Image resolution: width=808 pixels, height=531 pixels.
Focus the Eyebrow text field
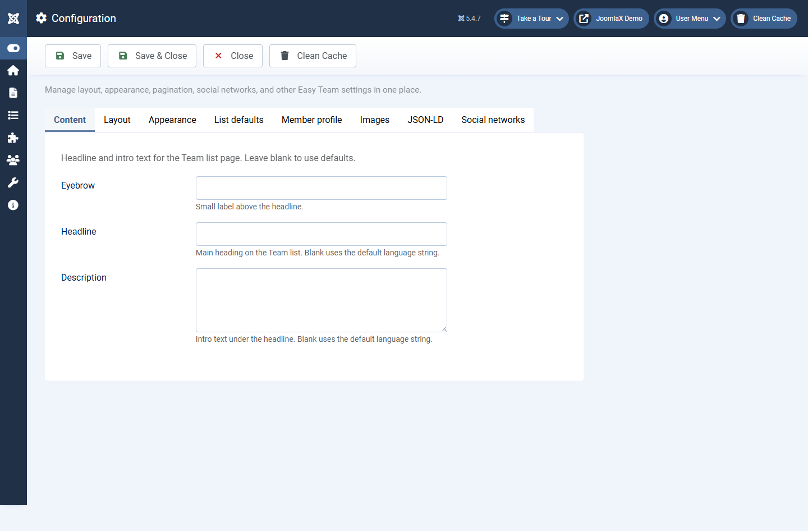click(x=322, y=188)
